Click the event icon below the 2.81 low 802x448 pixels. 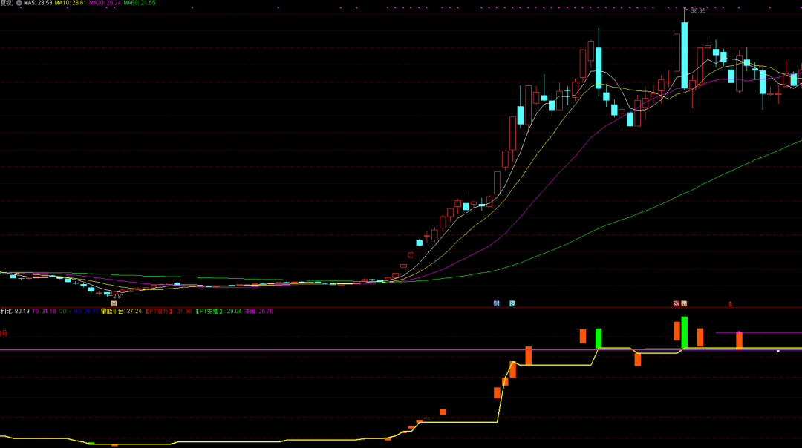(x=114, y=303)
